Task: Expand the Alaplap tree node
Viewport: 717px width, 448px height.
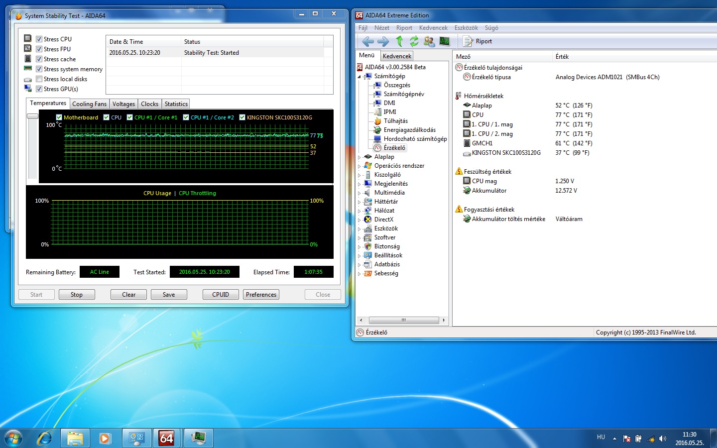Action: coord(359,157)
